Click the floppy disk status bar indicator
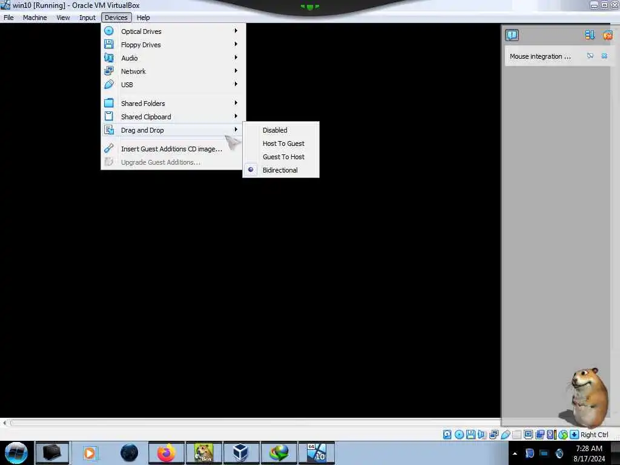This screenshot has width=620, height=465. (x=470, y=435)
